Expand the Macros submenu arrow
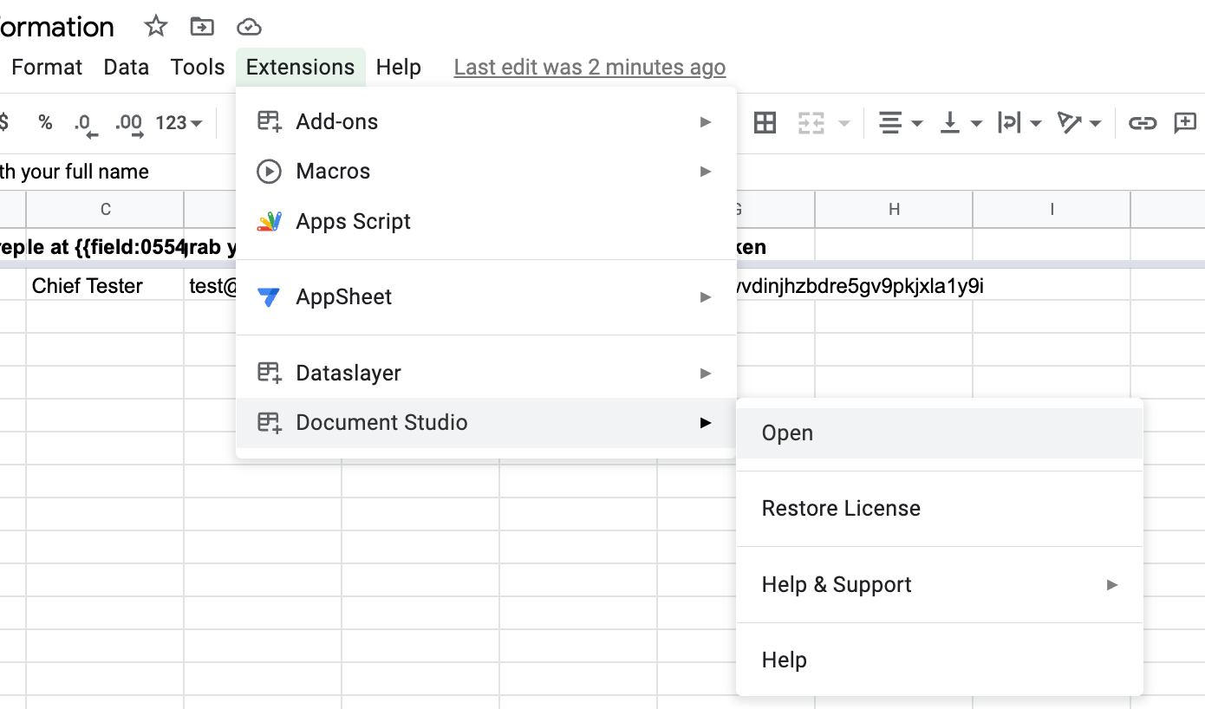1205x709 pixels. 706,172
